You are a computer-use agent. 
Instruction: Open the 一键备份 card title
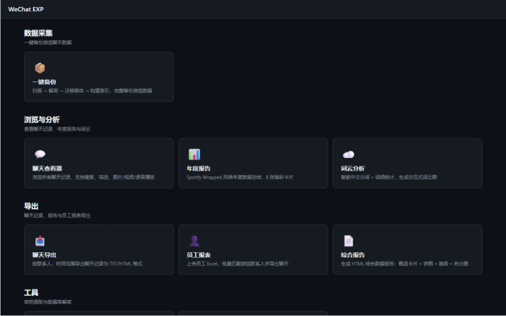[44, 82]
